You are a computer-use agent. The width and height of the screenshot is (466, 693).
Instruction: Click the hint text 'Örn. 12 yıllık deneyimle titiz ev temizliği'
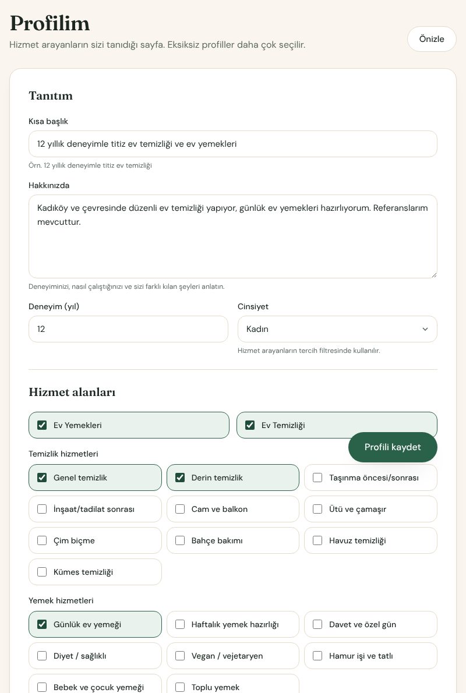90,165
